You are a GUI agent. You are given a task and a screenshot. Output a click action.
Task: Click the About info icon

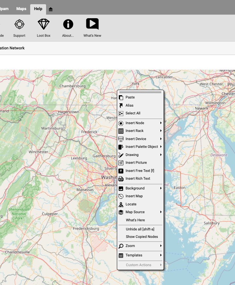(68, 24)
